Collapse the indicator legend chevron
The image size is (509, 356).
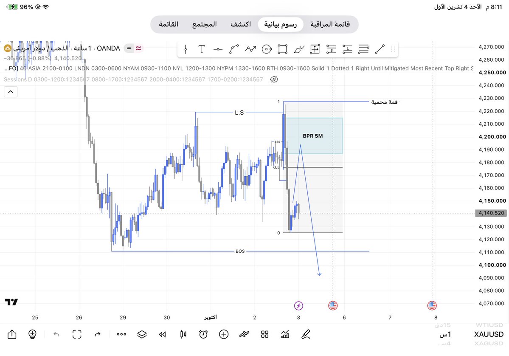pyautogui.click(x=10, y=92)
